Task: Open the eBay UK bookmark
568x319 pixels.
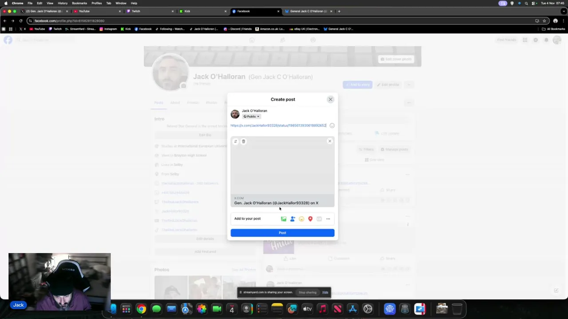Action: pos(304,29)
